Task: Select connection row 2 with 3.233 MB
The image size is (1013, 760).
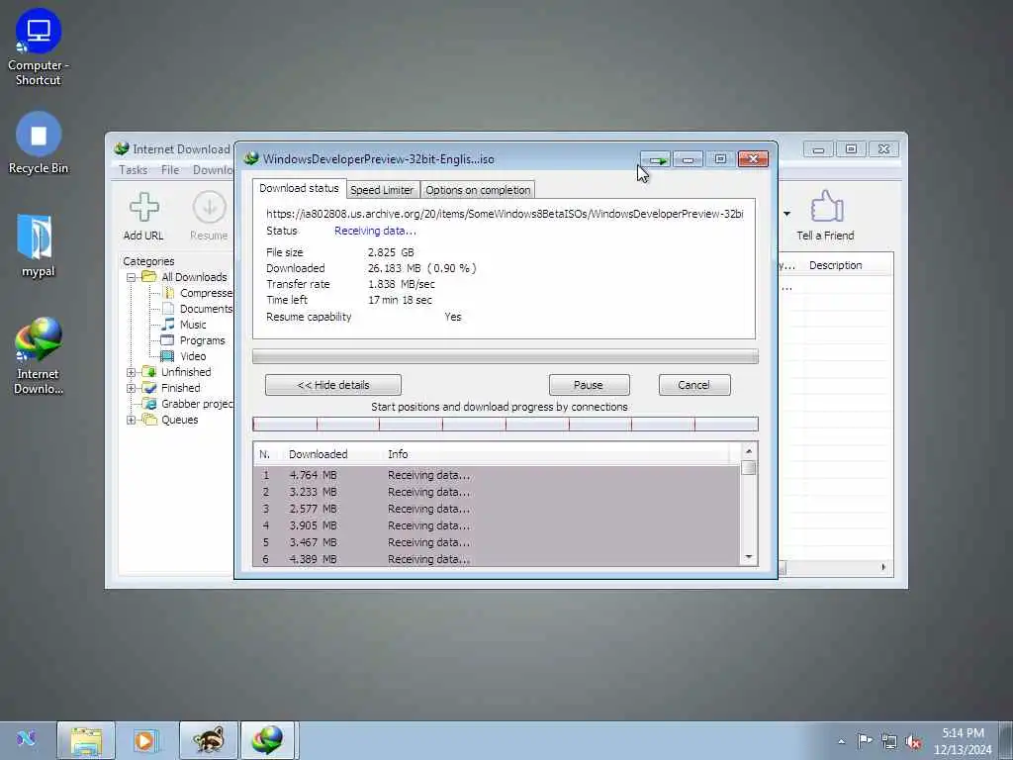Action: pos(497,492)
